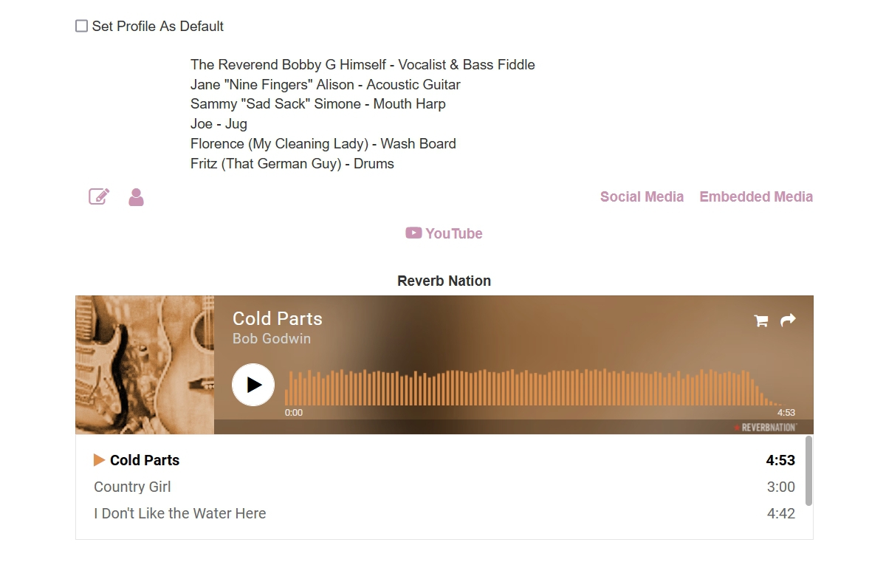Click the playlist vertical scrollbar
Screen dimensions: 886x562
pyautogui.click(x=808, y=470)
